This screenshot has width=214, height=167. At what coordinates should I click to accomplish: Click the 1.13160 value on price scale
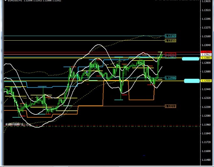point(206,36)
